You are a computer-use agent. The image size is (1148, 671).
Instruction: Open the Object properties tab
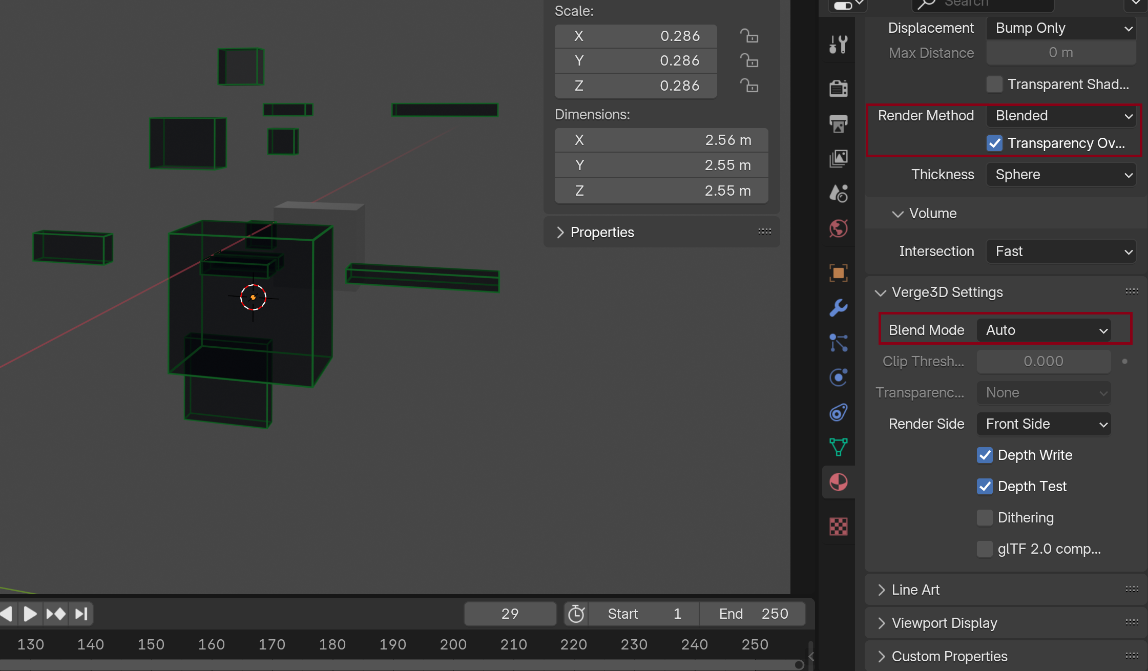click(x=838, y=272)
